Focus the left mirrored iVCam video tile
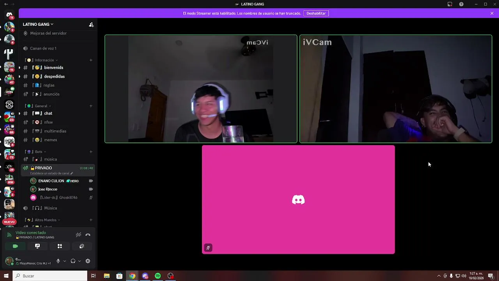The image size is (499, 281). point(201,89)
